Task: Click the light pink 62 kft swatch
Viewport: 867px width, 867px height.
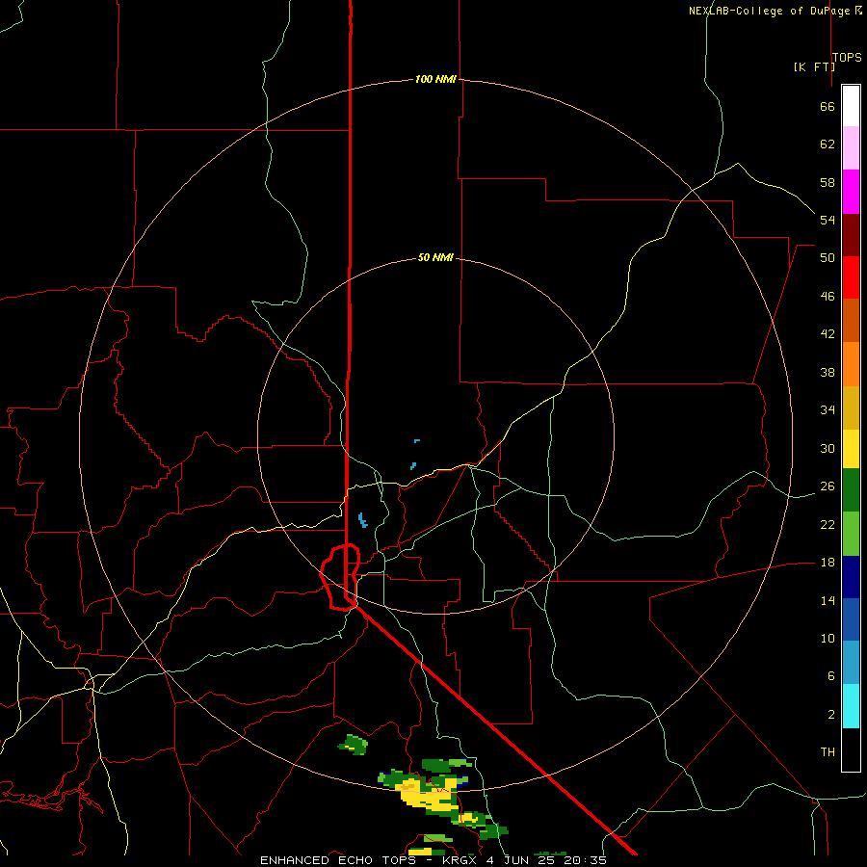Action: (851, 147)
